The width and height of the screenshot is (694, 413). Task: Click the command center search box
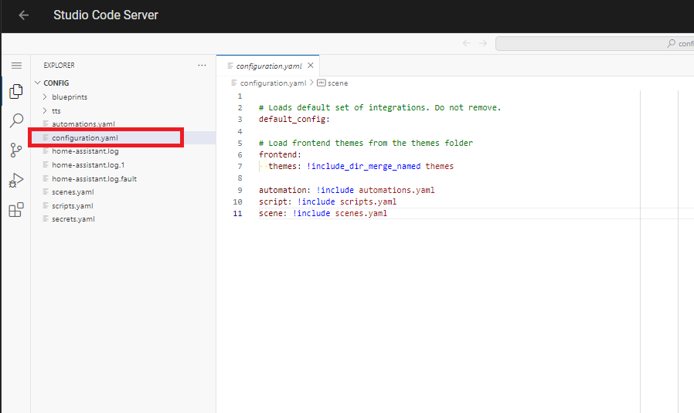[594, 43]
